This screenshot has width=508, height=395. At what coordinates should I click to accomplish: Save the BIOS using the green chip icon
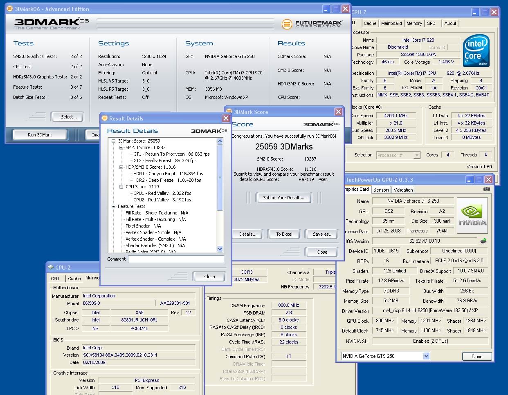pyautogui.click(x=484, y=241)
